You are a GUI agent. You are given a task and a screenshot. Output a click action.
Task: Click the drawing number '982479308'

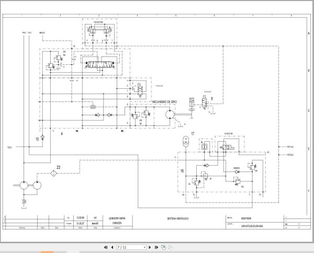tap(246, 218)
